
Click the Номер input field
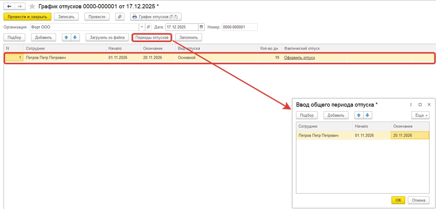click(x=239, y=27)
